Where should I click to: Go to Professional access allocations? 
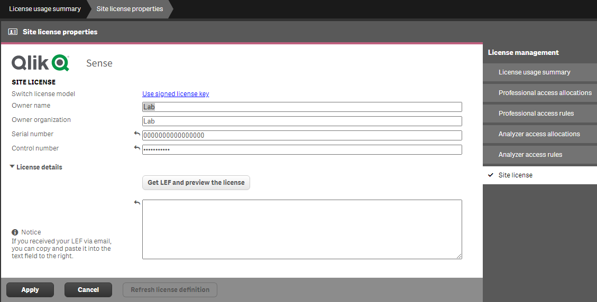539,93
